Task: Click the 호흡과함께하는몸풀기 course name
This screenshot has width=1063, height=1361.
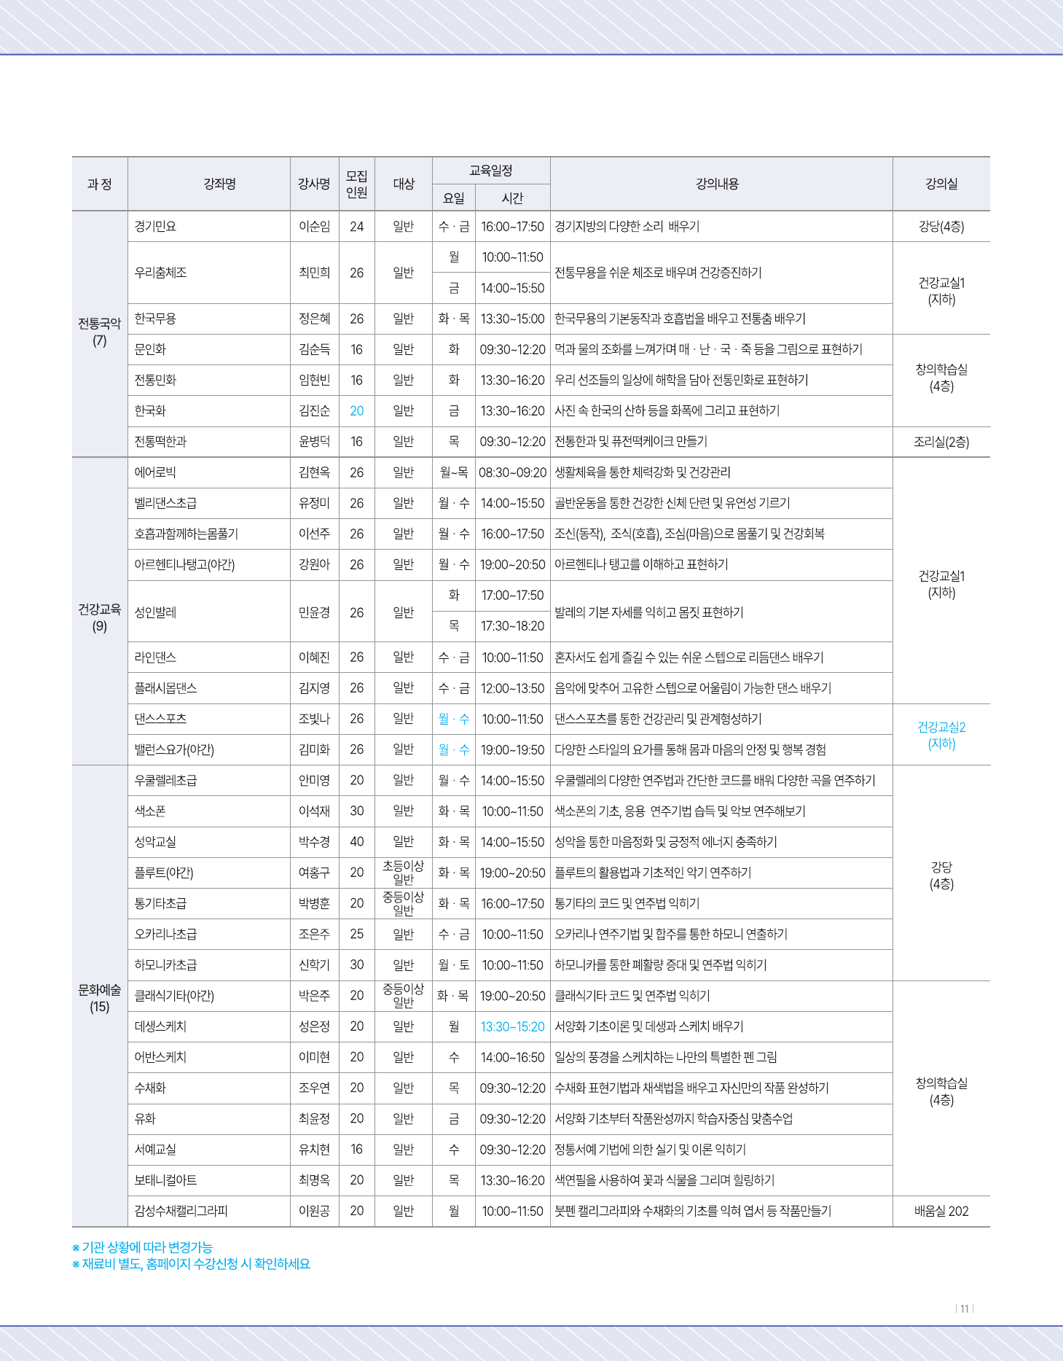Action: tap(186, 534)
